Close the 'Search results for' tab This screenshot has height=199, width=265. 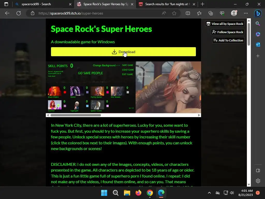[x=194, y=4]
